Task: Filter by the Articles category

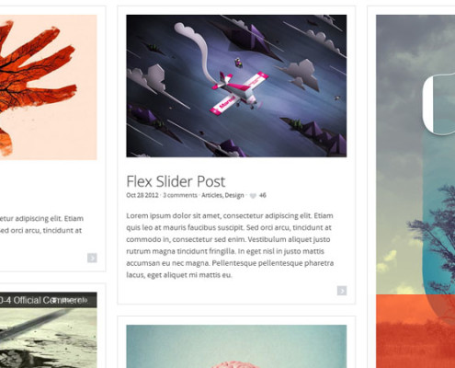Action: pyautogui.click(x=212, y=195)
